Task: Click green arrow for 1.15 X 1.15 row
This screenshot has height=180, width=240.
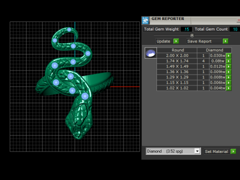Action: (228, 82)
